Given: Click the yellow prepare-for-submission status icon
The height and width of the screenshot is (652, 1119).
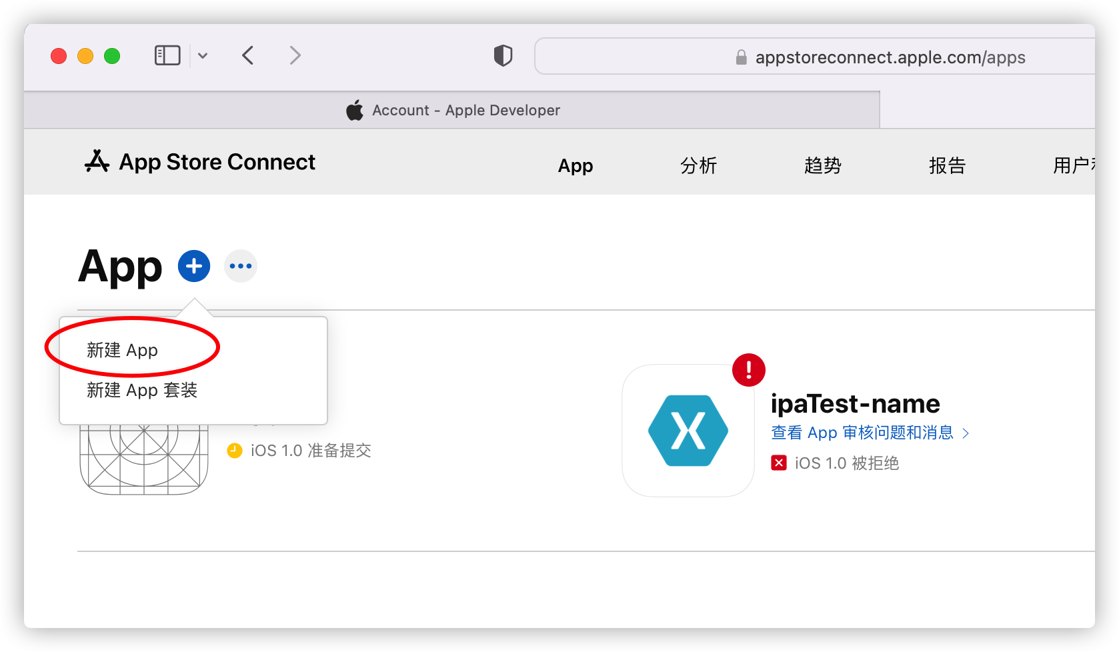Looking at the screenshot, I should (x=235, y=451).
